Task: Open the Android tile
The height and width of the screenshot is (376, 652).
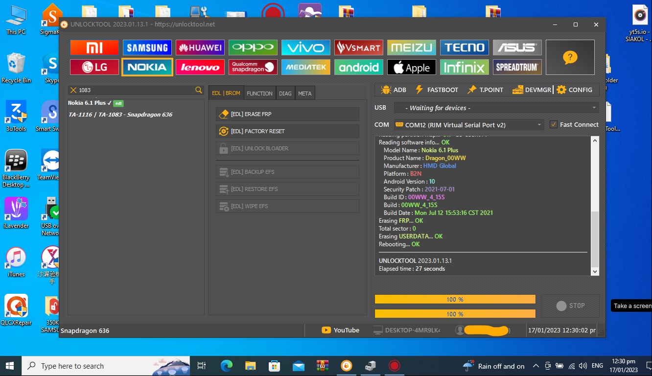Action: pyautogui.click(x=359, y=67)
